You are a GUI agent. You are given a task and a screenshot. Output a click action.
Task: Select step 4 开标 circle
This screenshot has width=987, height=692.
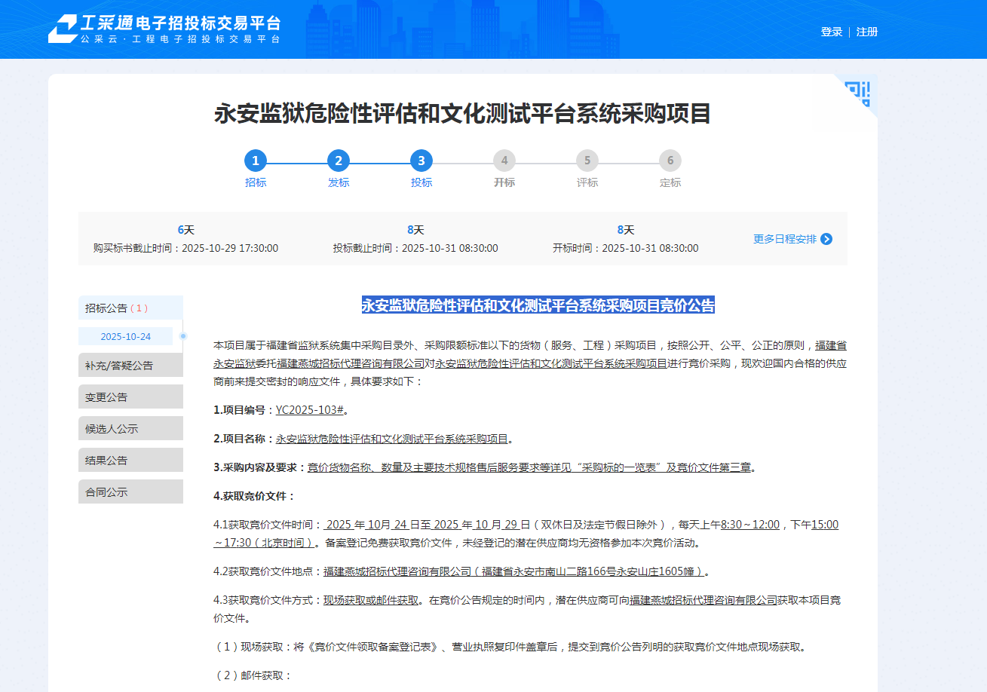(x=504, y=161)
